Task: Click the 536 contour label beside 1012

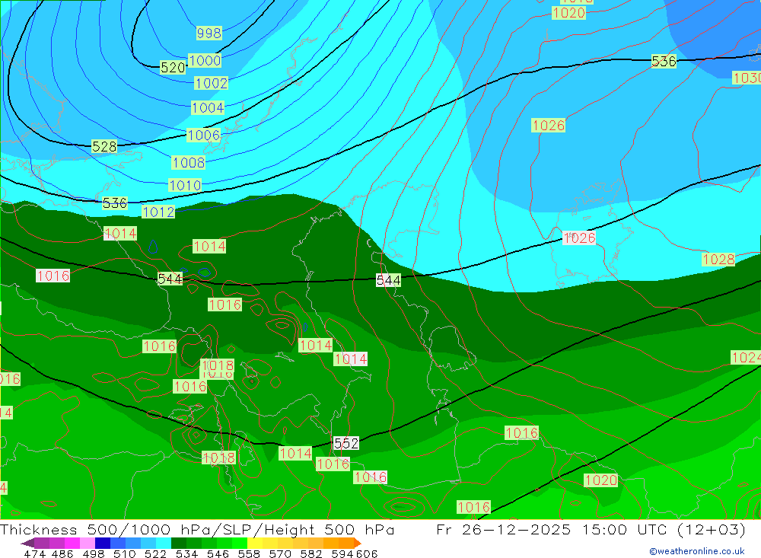Action: point(115,203)
